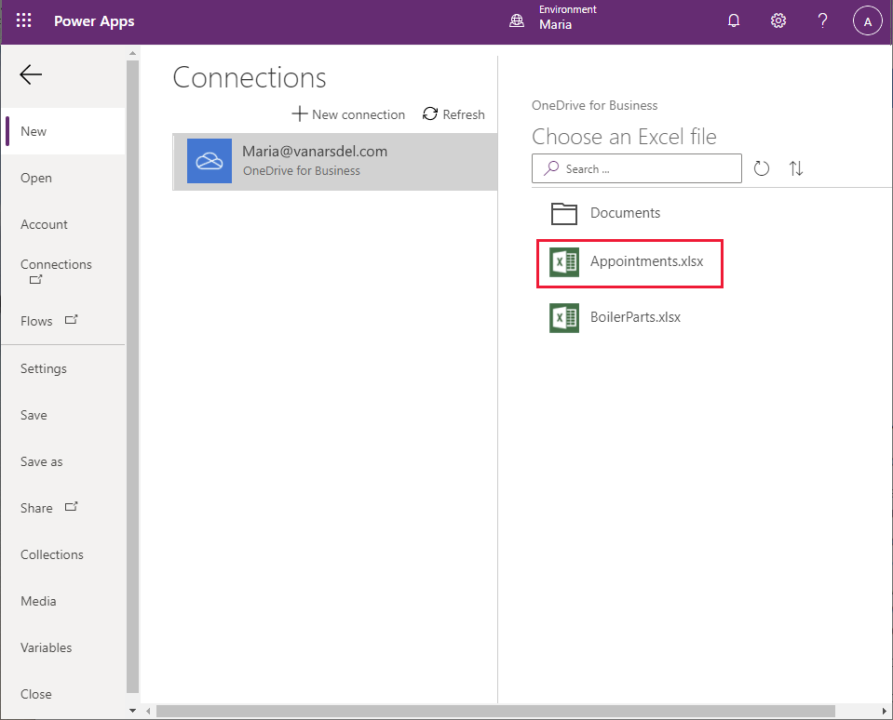This screenshot has width=893, height=720.
Task: Choose the BoilerParts.xlsx file
Action: click(616, 317)
